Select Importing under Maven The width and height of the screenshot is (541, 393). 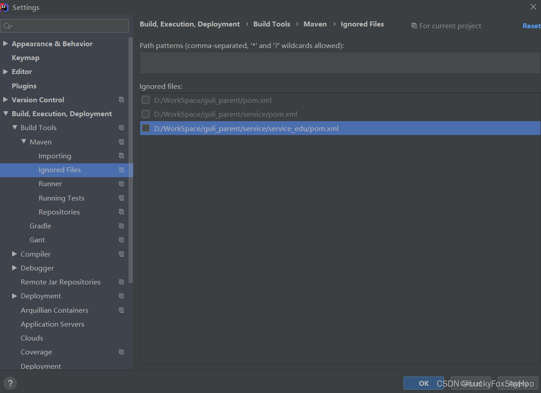point(55,156)
